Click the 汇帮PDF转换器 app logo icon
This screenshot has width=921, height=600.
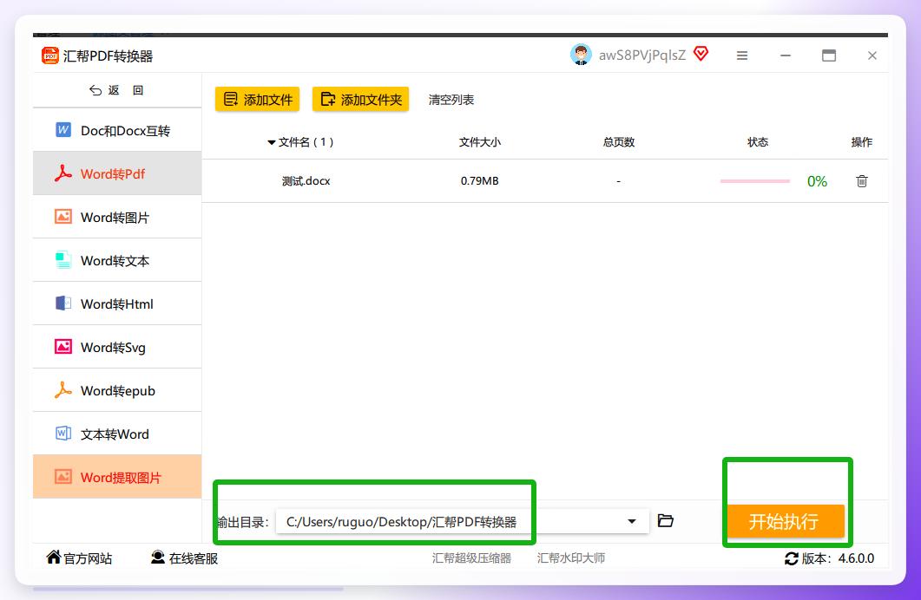point(50,55)
